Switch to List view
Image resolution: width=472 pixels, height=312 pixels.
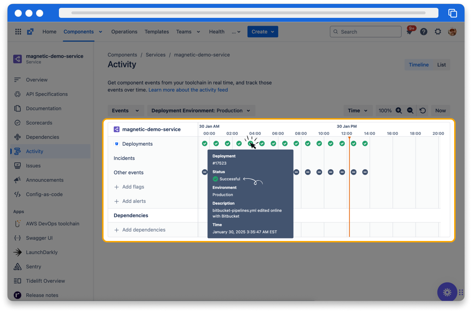(442, 65)
